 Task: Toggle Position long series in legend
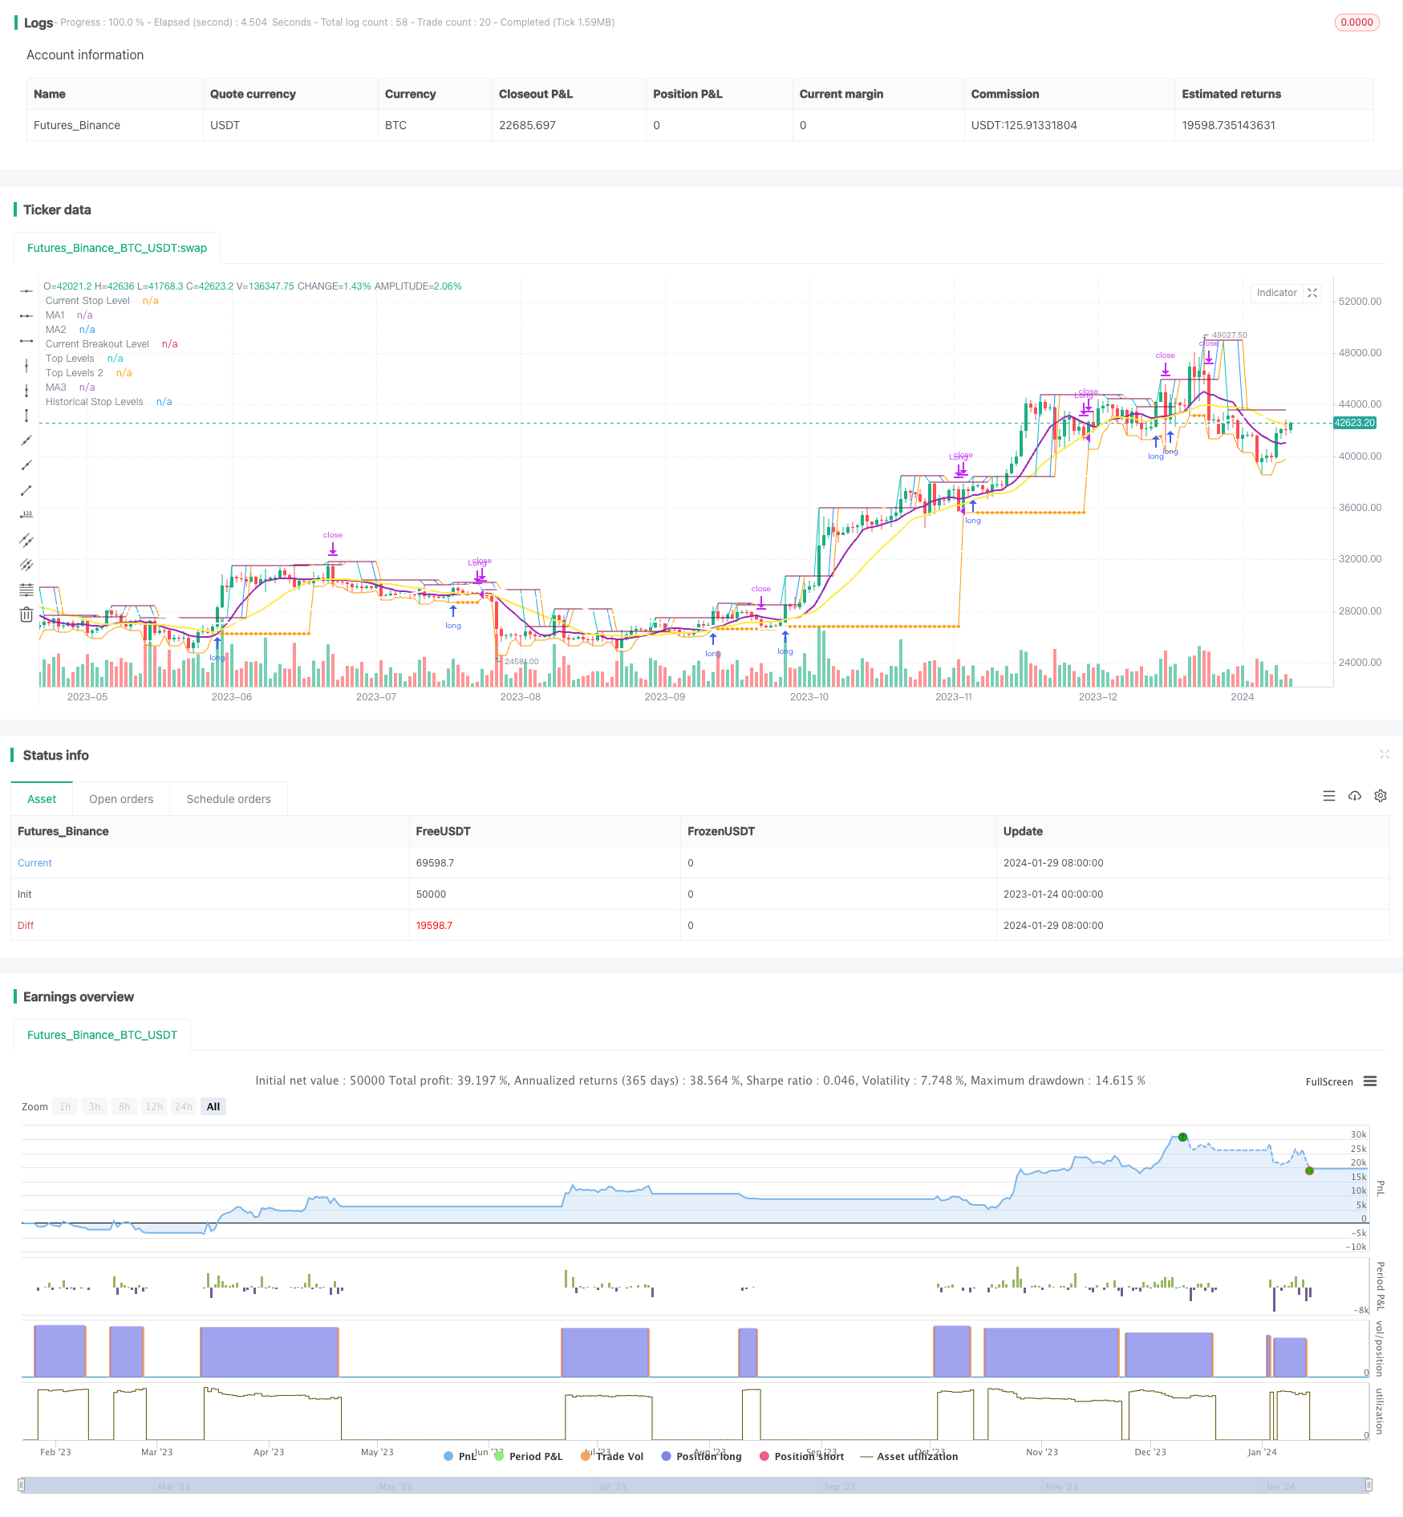pos(702,1456)
